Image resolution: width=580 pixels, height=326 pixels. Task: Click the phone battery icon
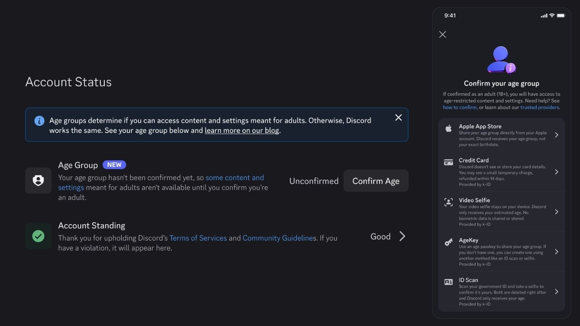pos(561,16)
